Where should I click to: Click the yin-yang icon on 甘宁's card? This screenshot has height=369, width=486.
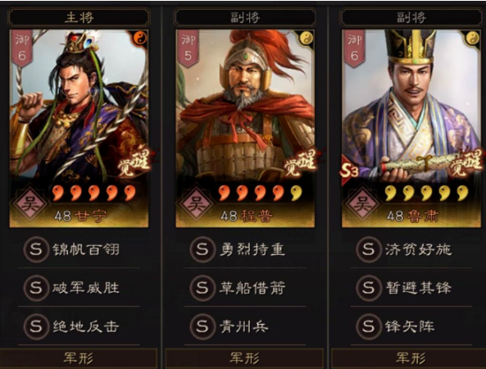[x=141, y=39]
